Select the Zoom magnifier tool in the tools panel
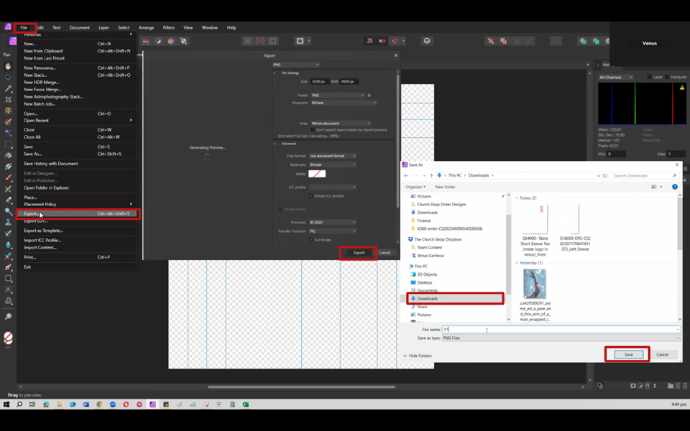This screenshot has height=431, width=690. [9, 317]
